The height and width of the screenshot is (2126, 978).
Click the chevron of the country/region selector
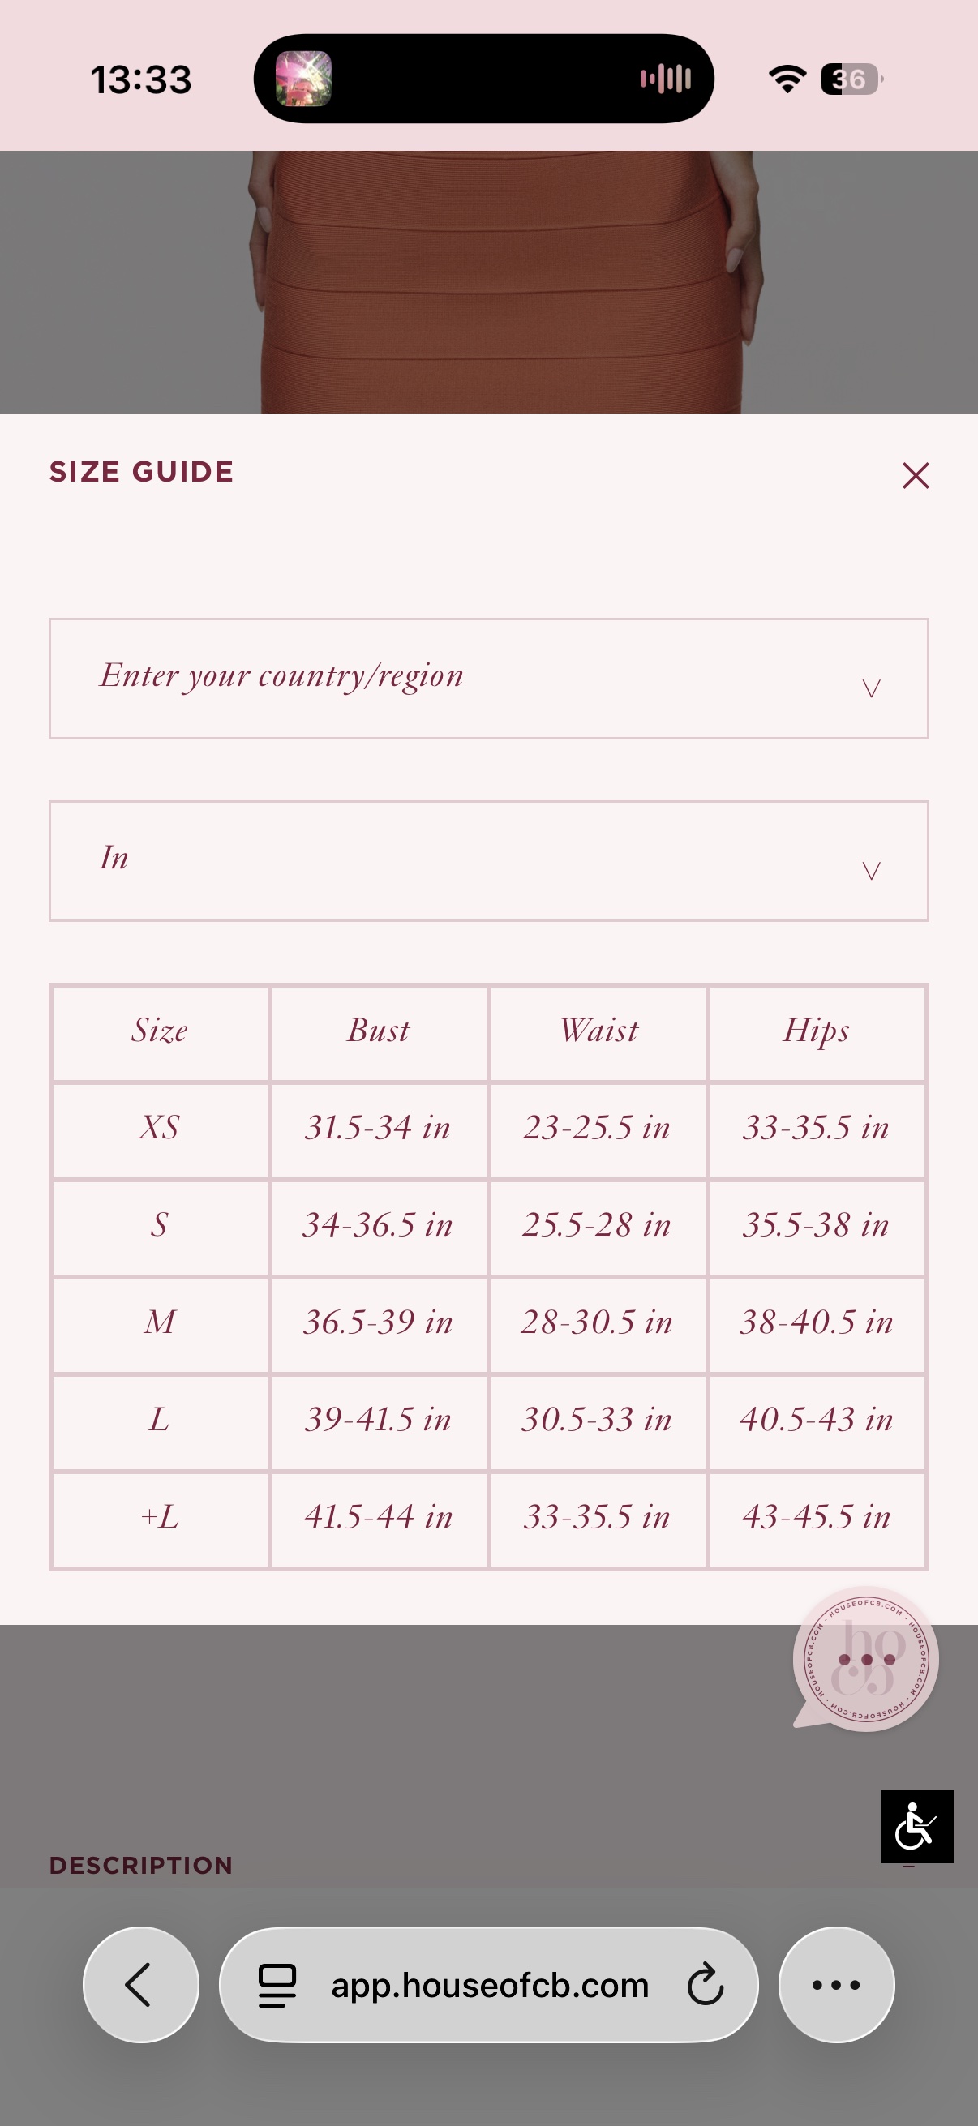(x=871, y=688)
